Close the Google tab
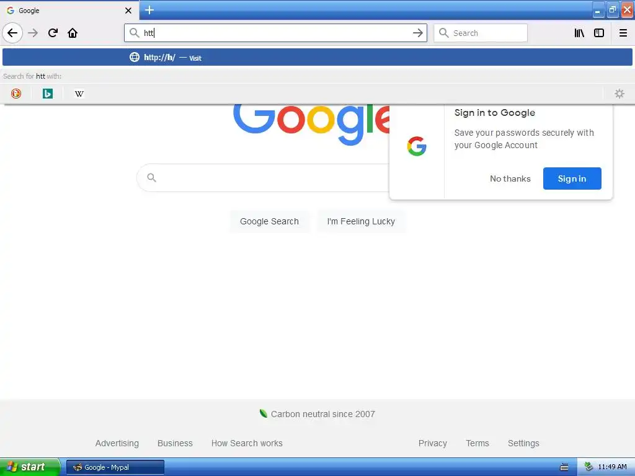This screenshot has width=635, height=476. (x=128, y=11)
